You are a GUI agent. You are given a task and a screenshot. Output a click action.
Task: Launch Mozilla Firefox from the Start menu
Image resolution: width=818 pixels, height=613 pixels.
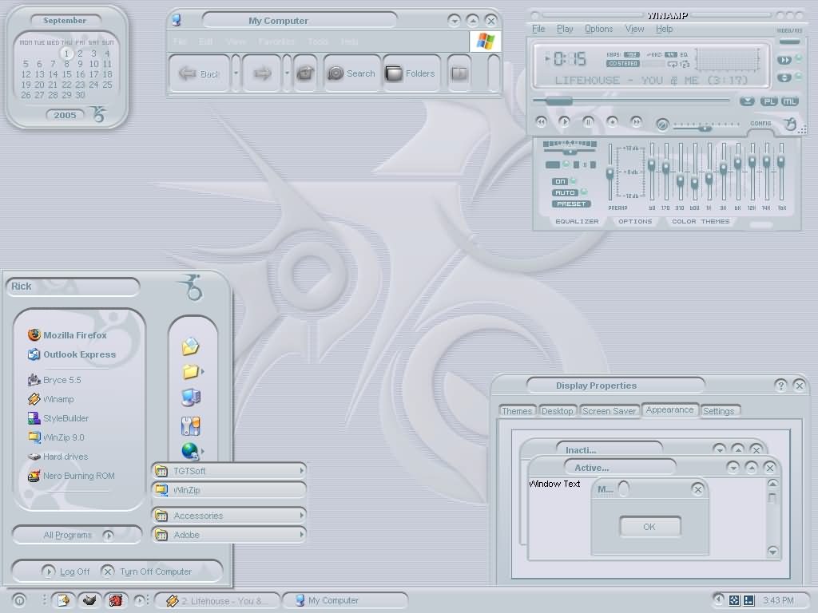pos(67,335)
